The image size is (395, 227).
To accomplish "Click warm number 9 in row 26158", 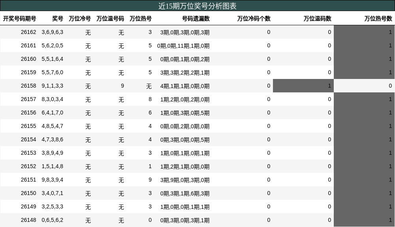I will [x=122, y=86].
